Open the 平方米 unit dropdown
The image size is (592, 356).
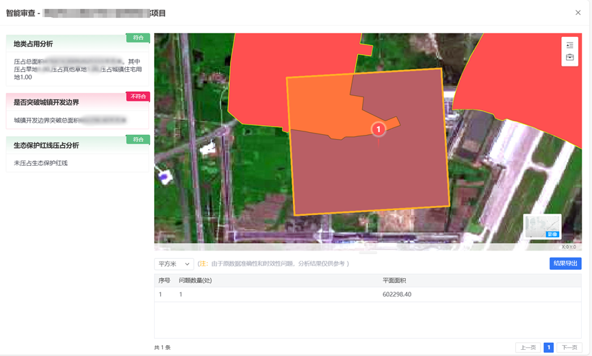click(x=174, y=264)
